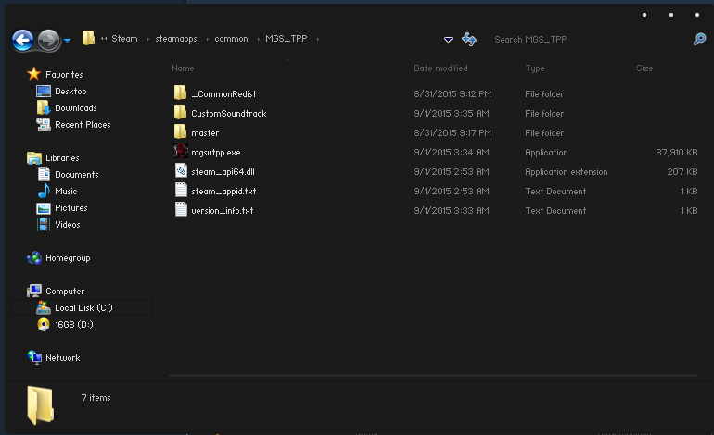This screenshot has height=435, width=714.
Task: Click the Pictures library icon
Action: coord(44,208)
